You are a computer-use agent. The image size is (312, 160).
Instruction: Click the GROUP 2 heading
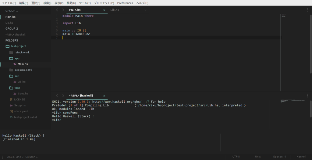tap(12, 29)
